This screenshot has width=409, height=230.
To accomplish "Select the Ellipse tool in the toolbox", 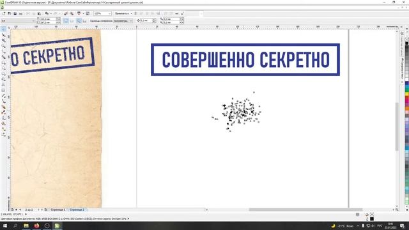I will click(4, 68).
